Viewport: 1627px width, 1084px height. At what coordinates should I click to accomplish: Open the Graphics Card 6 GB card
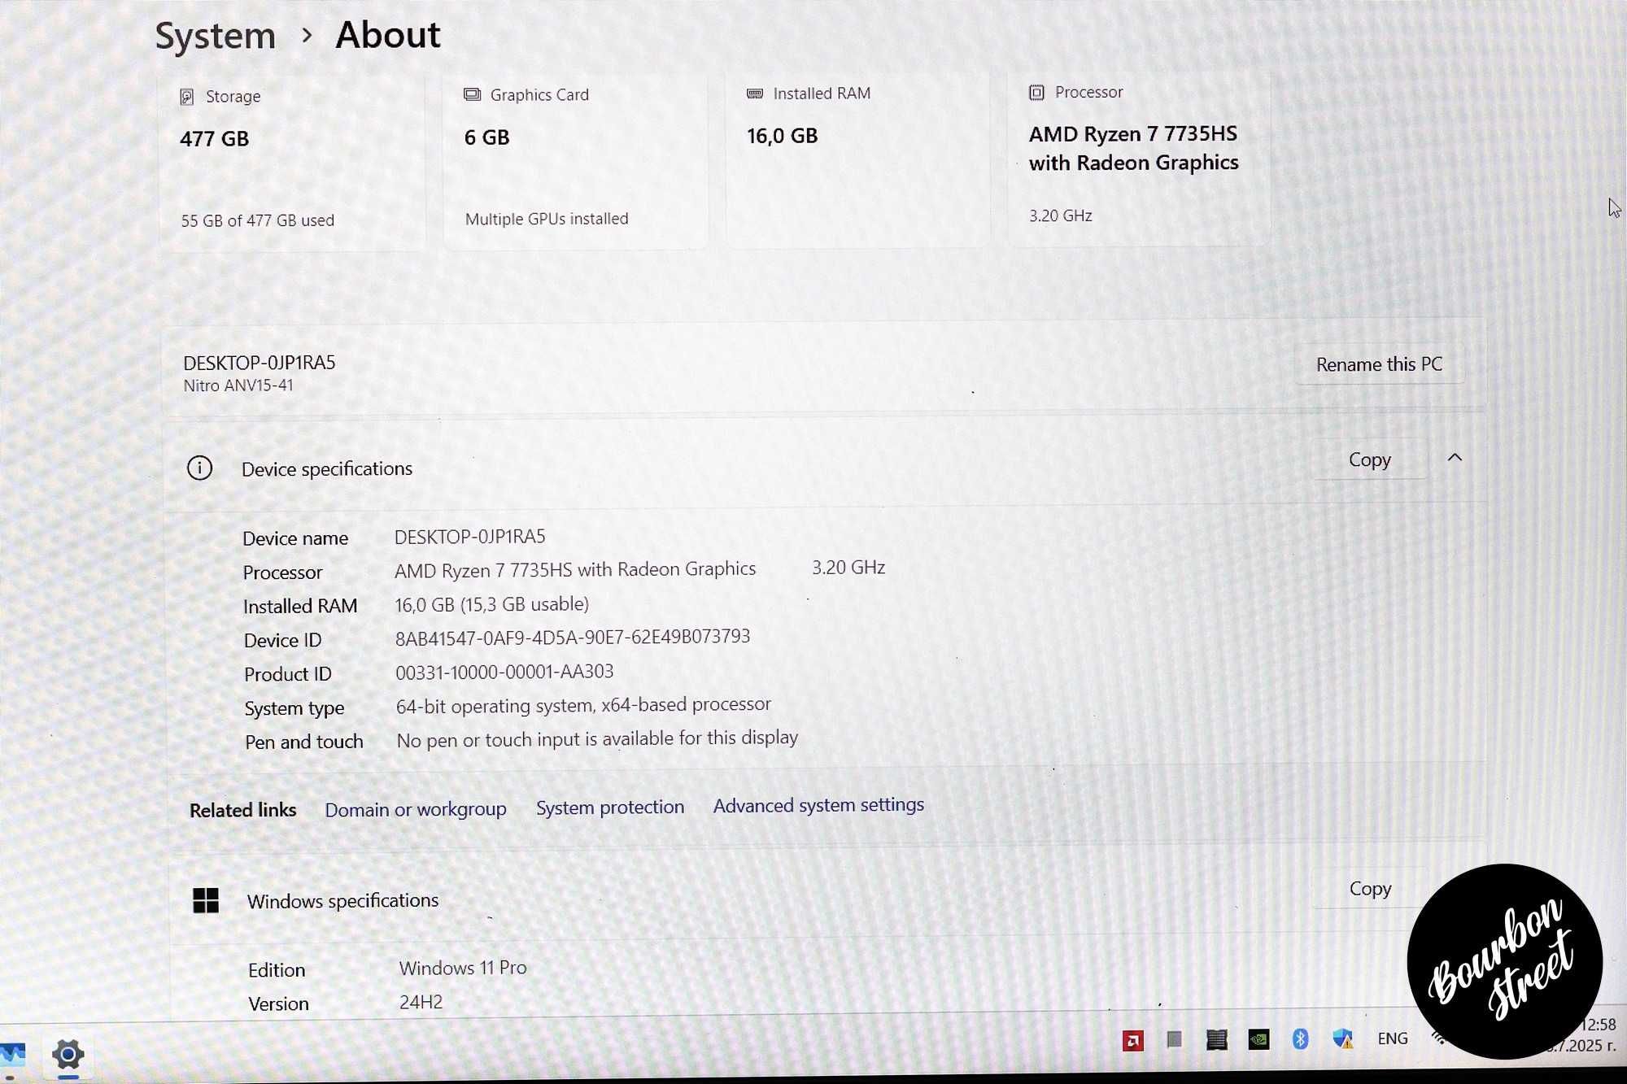[575, 160]
